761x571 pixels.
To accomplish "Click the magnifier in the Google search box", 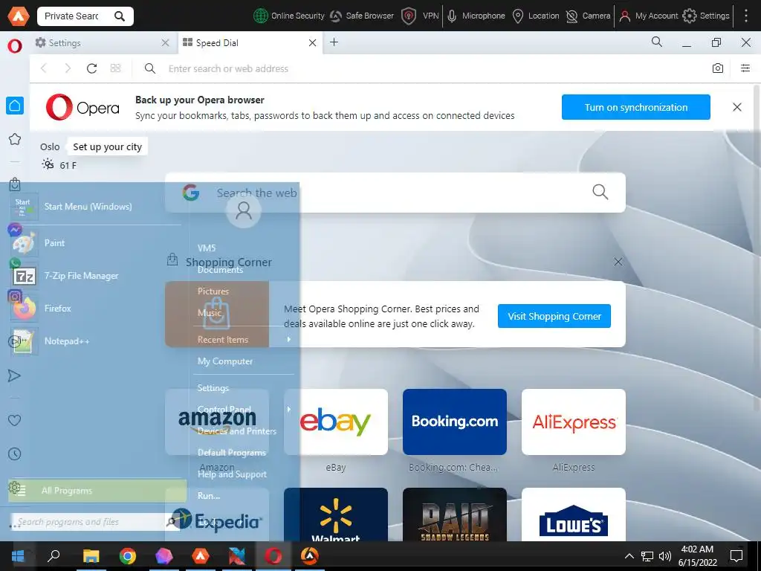I will [600, 193].
